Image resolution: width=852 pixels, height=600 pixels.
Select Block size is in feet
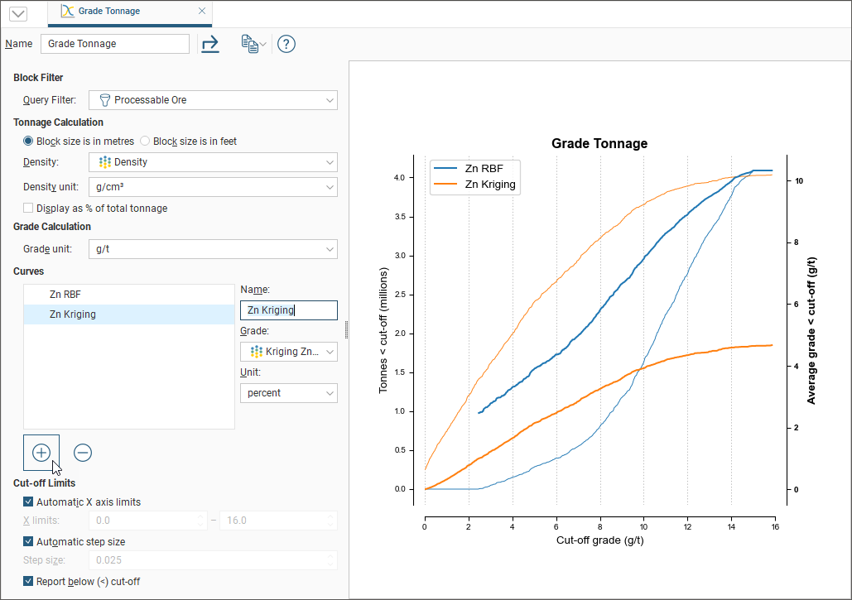click(x=145, y=142)
